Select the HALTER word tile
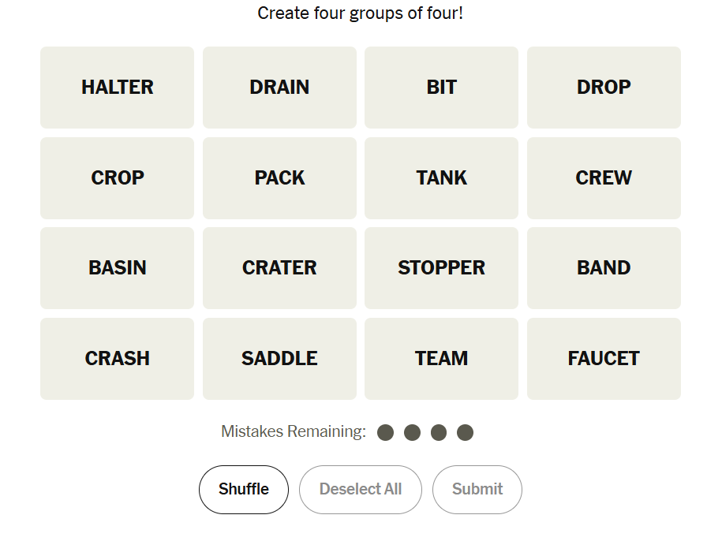Screen dimensions: 722x541 (117, 88)
